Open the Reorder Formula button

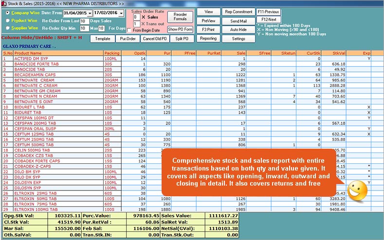click(180, 17)
